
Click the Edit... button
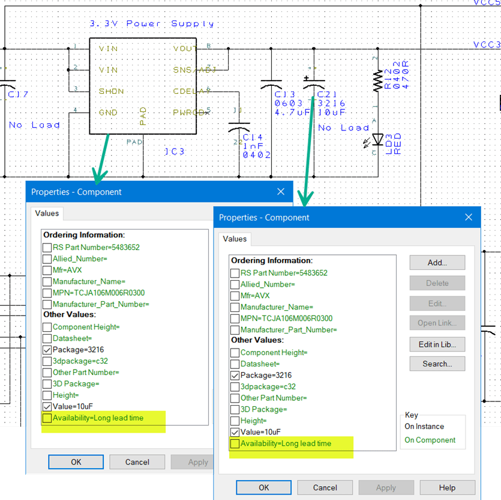click(437, 303)
